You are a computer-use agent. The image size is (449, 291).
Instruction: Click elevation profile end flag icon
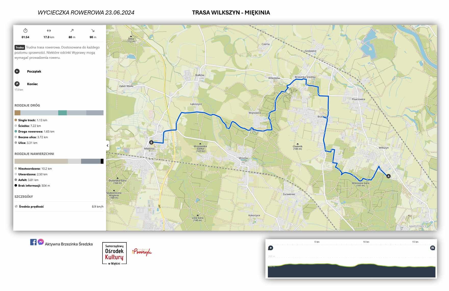[x=432, y=248]
